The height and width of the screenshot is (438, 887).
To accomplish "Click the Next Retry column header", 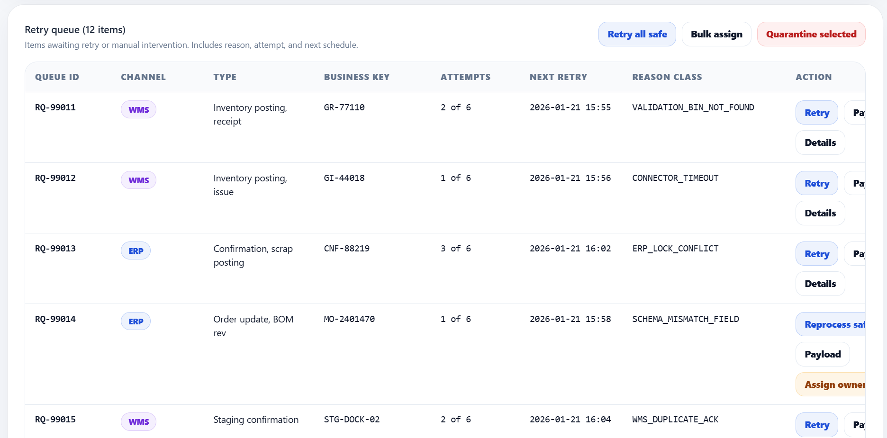I will pyautogui.click(x=558, y=77).
